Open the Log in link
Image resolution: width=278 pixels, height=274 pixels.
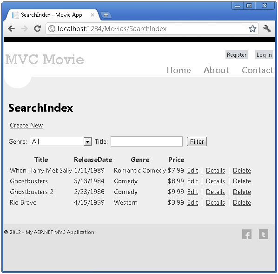pyautogui.click(x=264, y=55)
